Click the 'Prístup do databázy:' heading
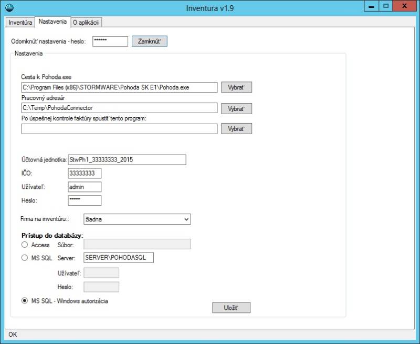 [52, 236]
